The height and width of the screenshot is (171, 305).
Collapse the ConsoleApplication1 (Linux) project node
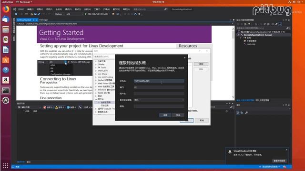(239, 35)
